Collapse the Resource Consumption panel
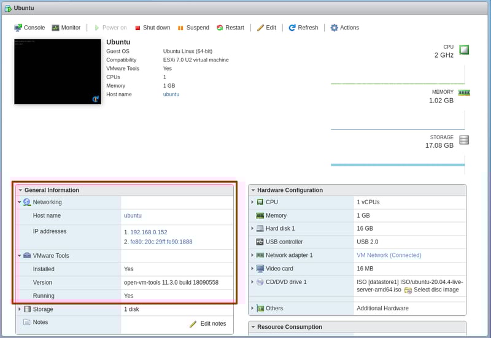491x338 pixels. pos(253,327)
